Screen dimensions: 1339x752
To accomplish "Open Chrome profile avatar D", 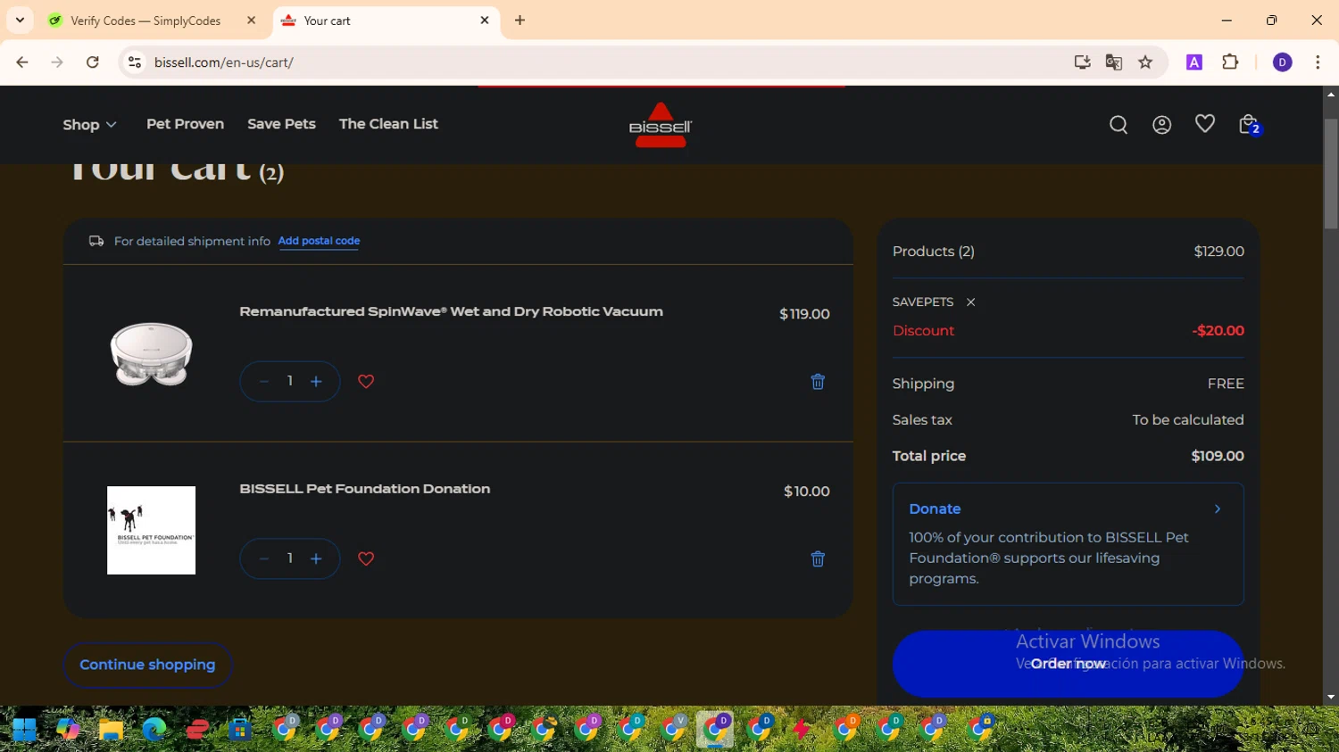I will (1283, 62).
